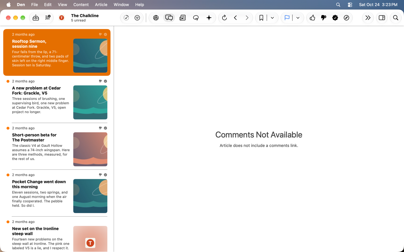Select the comments view icon
404x252 pixels.
click(x=169, y=18)
